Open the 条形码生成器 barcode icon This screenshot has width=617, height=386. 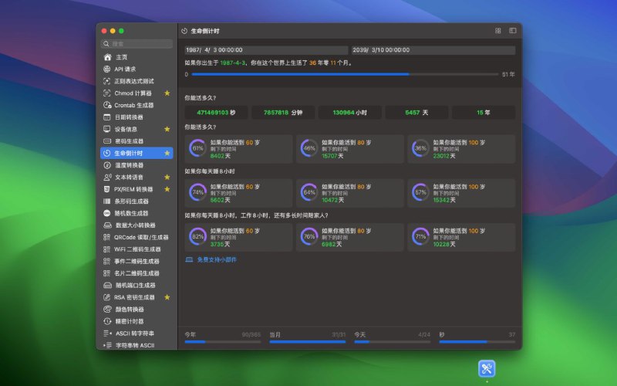point(106,201)
